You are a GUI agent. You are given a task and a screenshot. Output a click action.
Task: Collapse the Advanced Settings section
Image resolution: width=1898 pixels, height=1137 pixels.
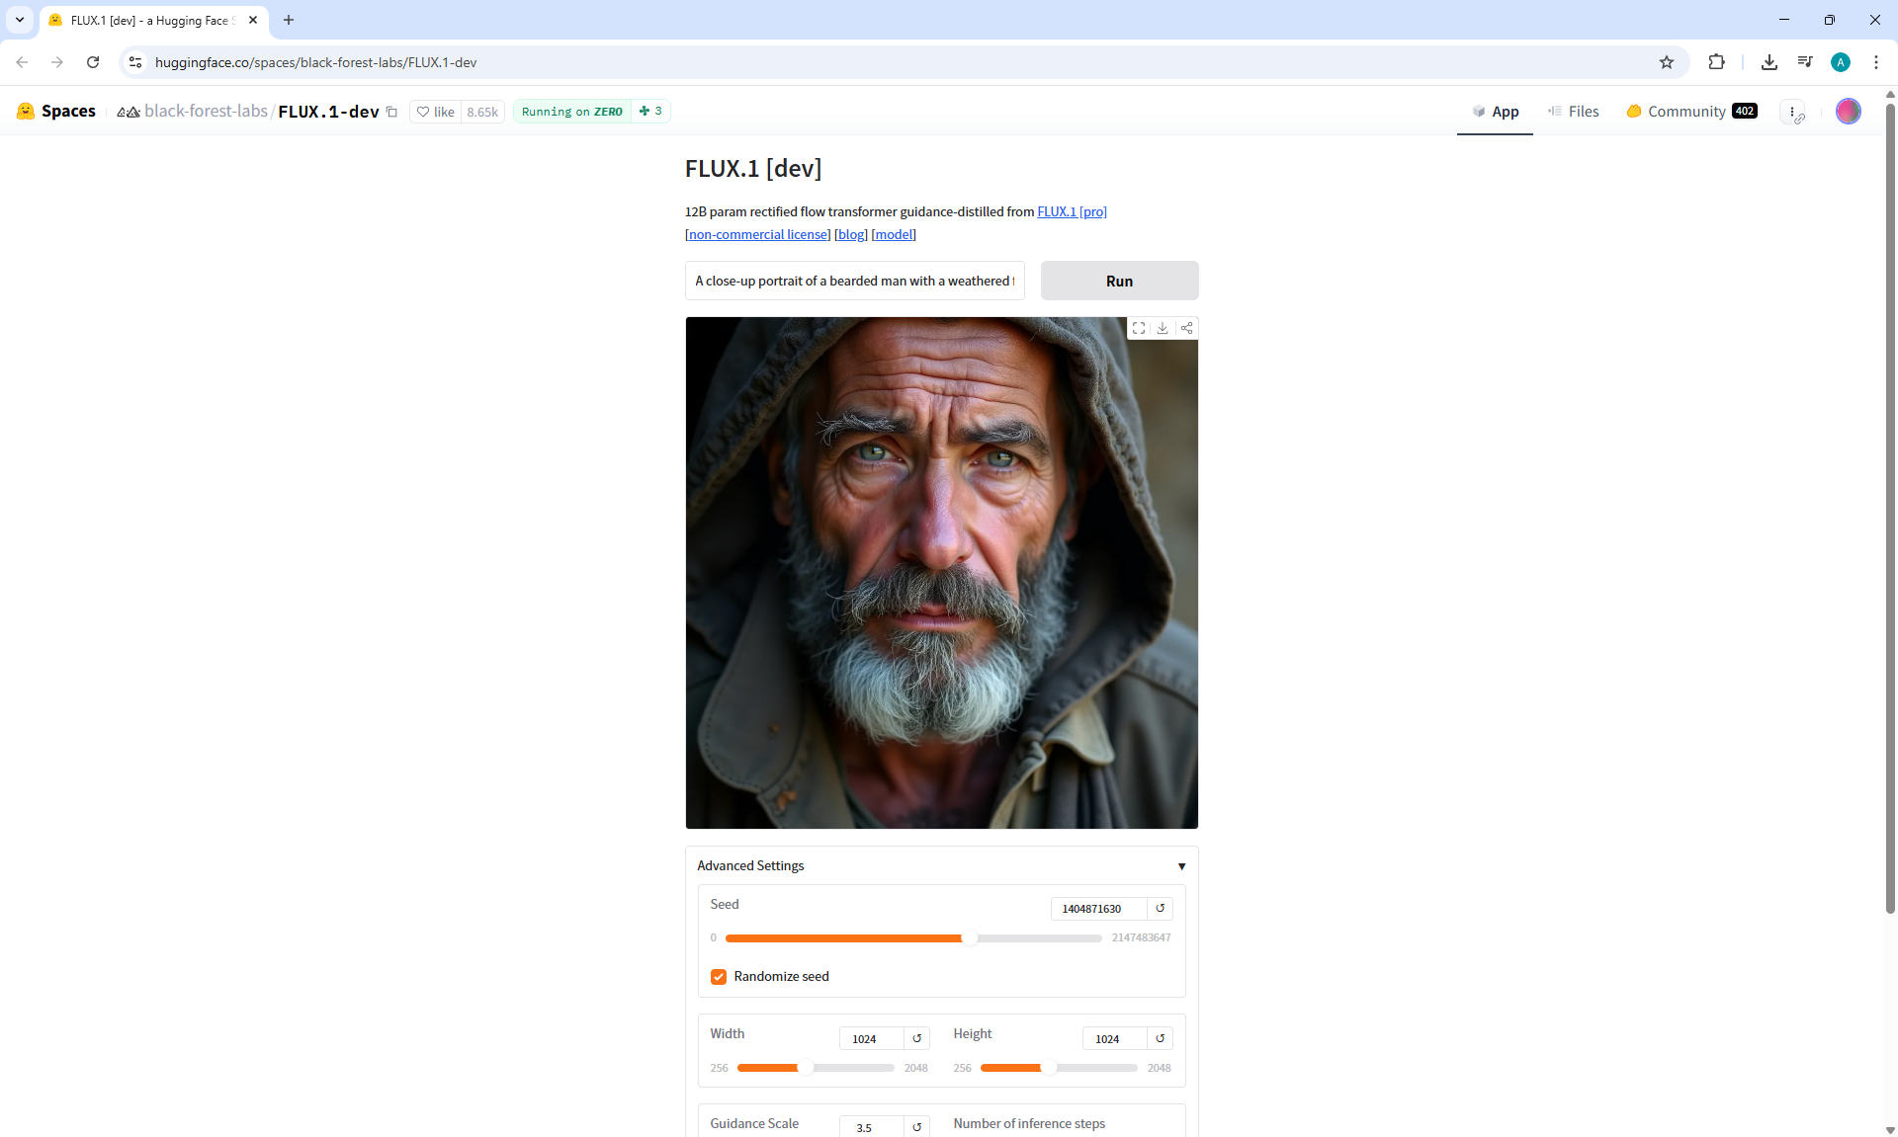pyautogui.click(x=1181, y=866)
